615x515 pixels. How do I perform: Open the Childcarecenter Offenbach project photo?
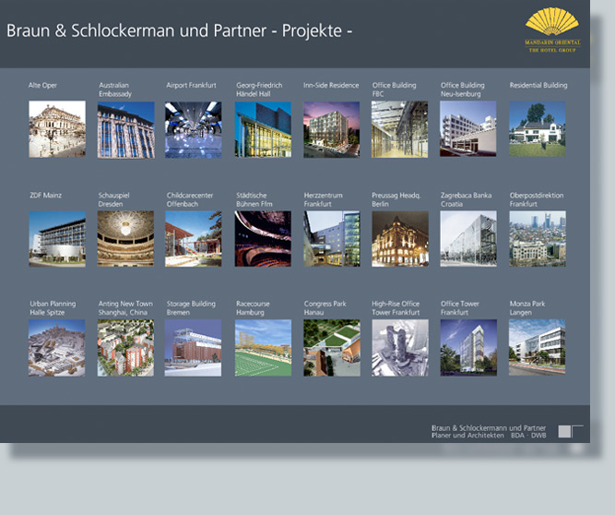pos(194,239)
